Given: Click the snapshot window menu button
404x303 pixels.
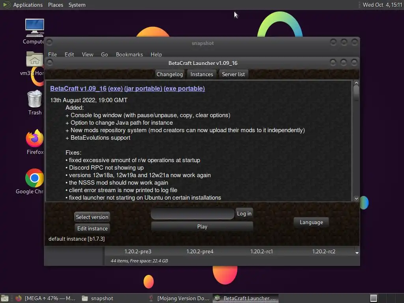Looking at the screenshot, I should click(x=49, y=42).
